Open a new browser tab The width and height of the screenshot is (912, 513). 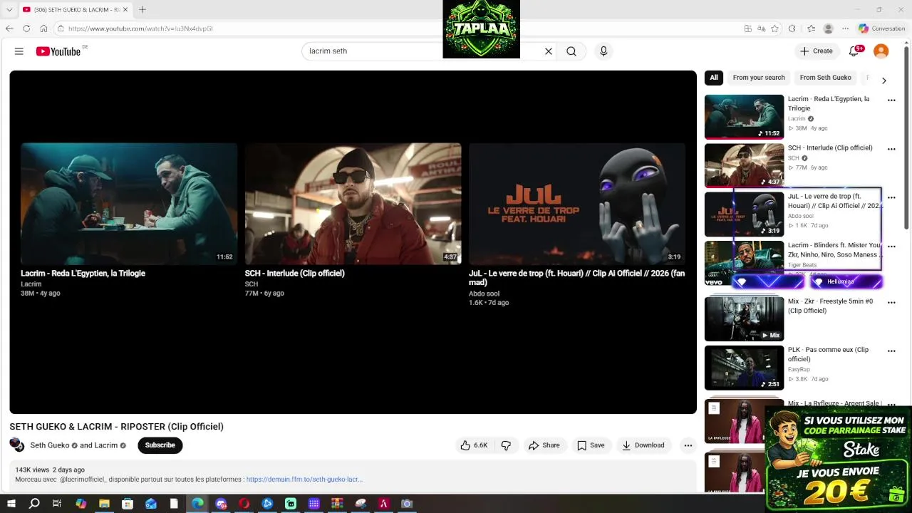142,9
